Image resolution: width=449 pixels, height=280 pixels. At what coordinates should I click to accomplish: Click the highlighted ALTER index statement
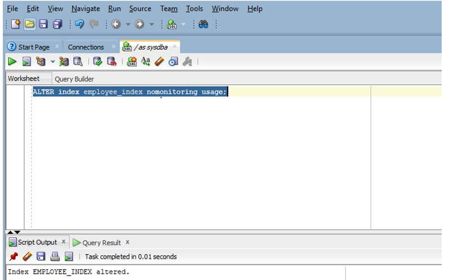[x=130, y=92]
